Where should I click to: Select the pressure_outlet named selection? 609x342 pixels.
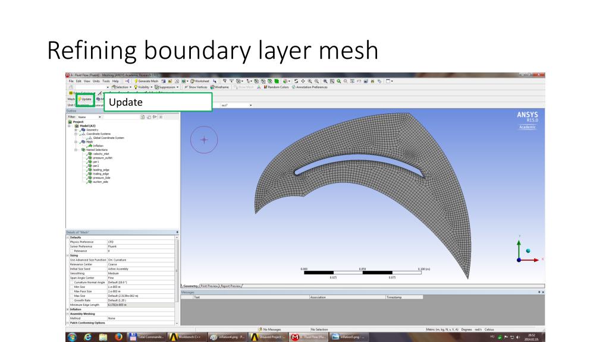pyautogui.click(x=102, y=158)
